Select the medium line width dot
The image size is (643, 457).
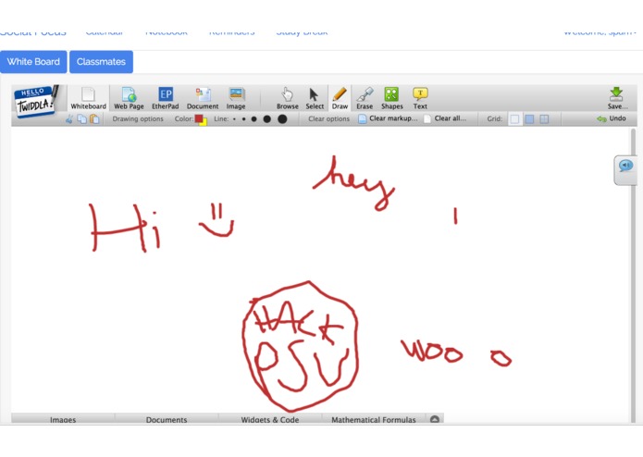[x=253, y=118]
